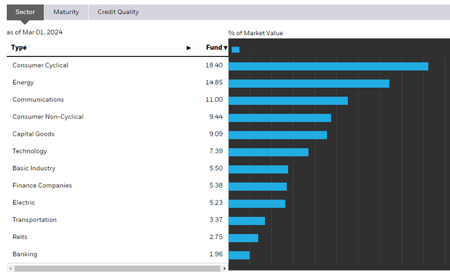The height and width of the screenshot is (272, 450).
Task: Click the Electric chart bar
Action: (257, 204)
